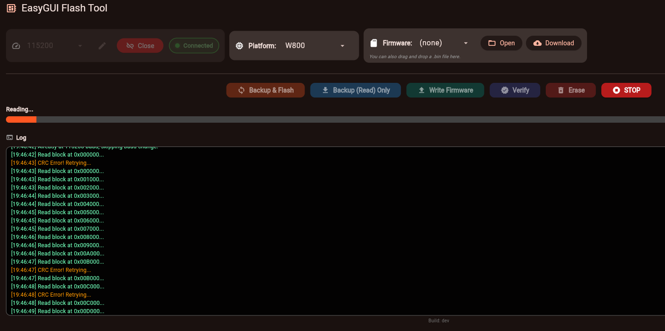
Task: Click the chip icon beside Platform
Action: tap(239, 46)
